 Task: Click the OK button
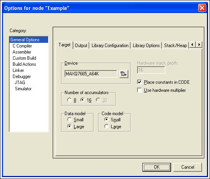click(x=157, y=167)
